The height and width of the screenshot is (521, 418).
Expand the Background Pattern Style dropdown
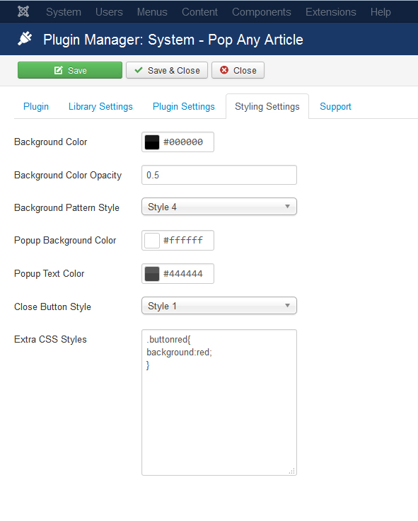pos(219,207)
